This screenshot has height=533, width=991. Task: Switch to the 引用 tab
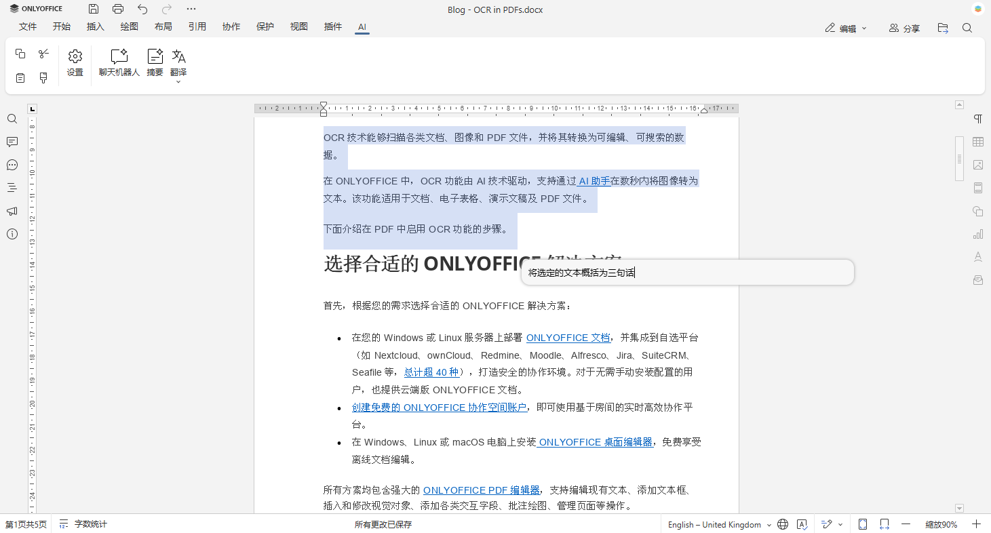(x=197, y=27)
